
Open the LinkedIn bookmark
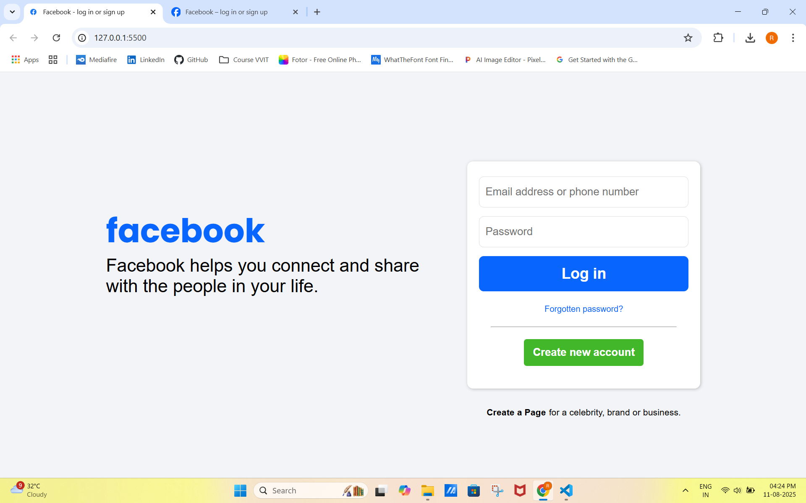tap(146, 60)
